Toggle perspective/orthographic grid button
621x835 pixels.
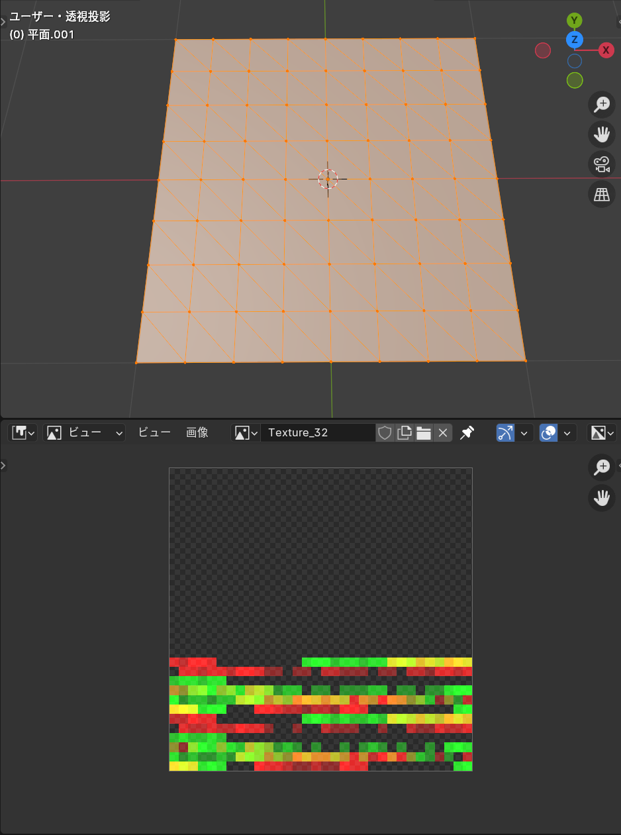602,195
